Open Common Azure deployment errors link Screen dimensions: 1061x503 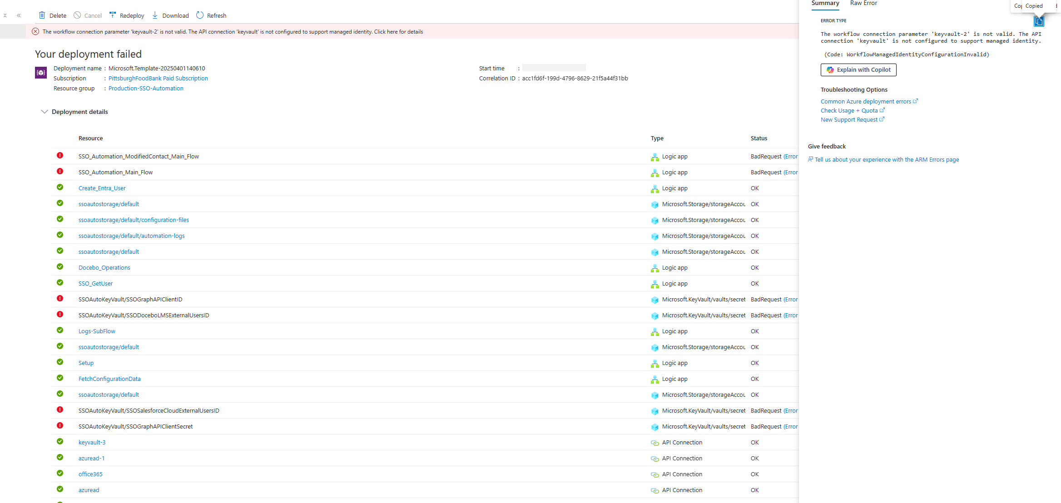(x=866, y=102)
